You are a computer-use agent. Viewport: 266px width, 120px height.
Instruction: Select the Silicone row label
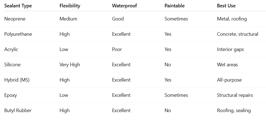[x=12, y=65]
